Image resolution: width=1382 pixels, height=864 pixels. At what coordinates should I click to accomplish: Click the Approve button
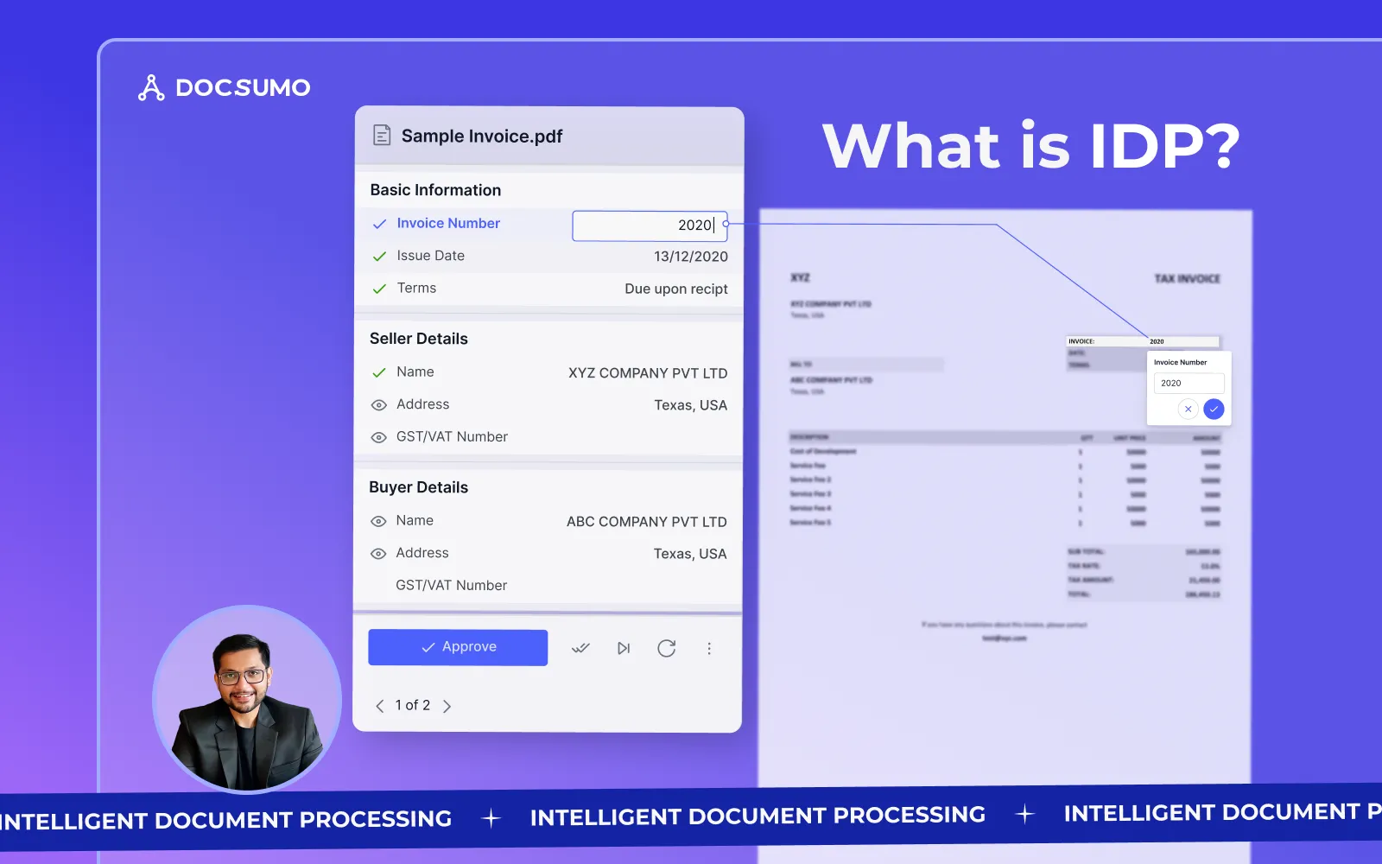tap(458, 646)
